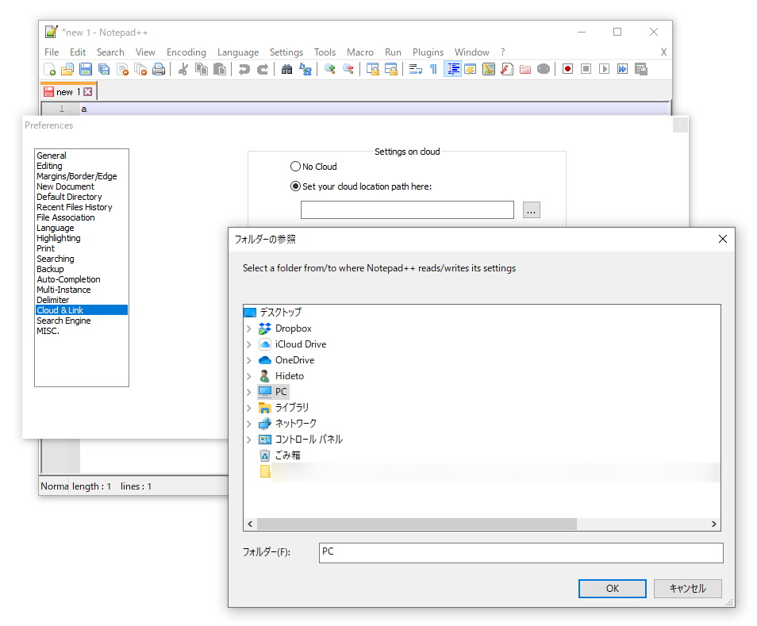757x626 pixels.
Task: Click the scroll right arrow in folder tree
Action: [714, 524]
